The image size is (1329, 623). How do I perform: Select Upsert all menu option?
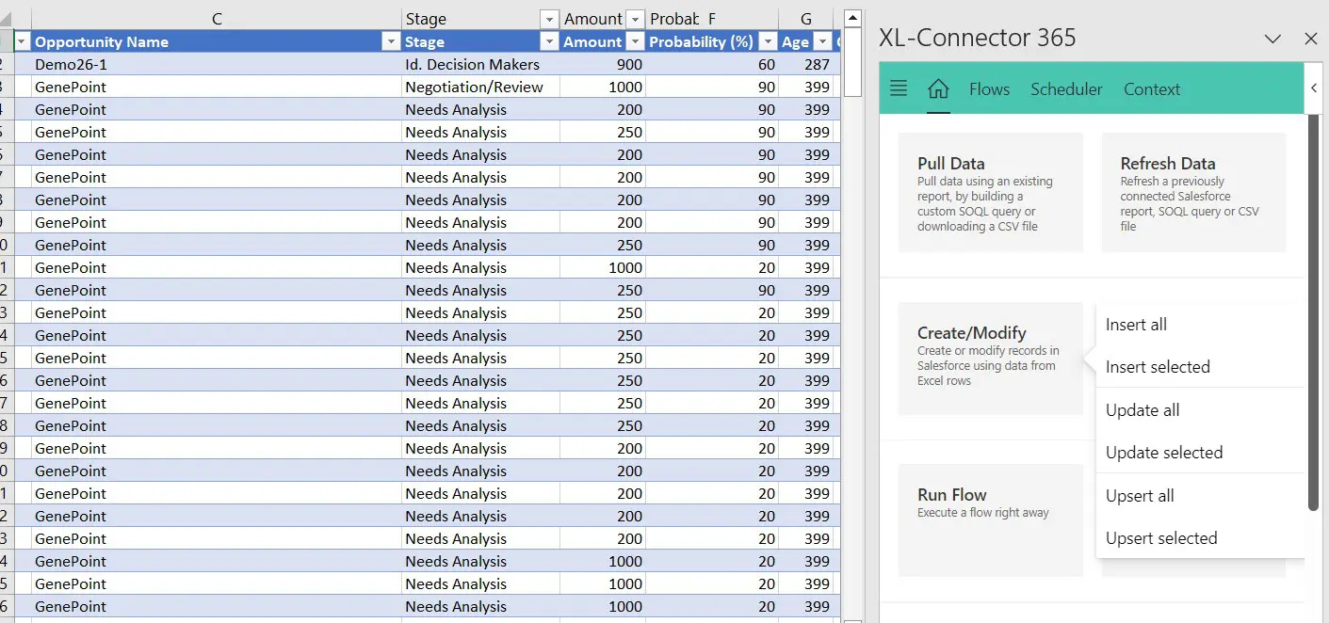click(x=1140, y=496)
